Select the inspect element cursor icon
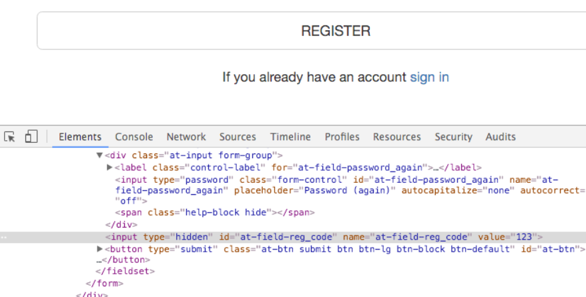Screen dimensions: 586x297 (x=10, y=137)
